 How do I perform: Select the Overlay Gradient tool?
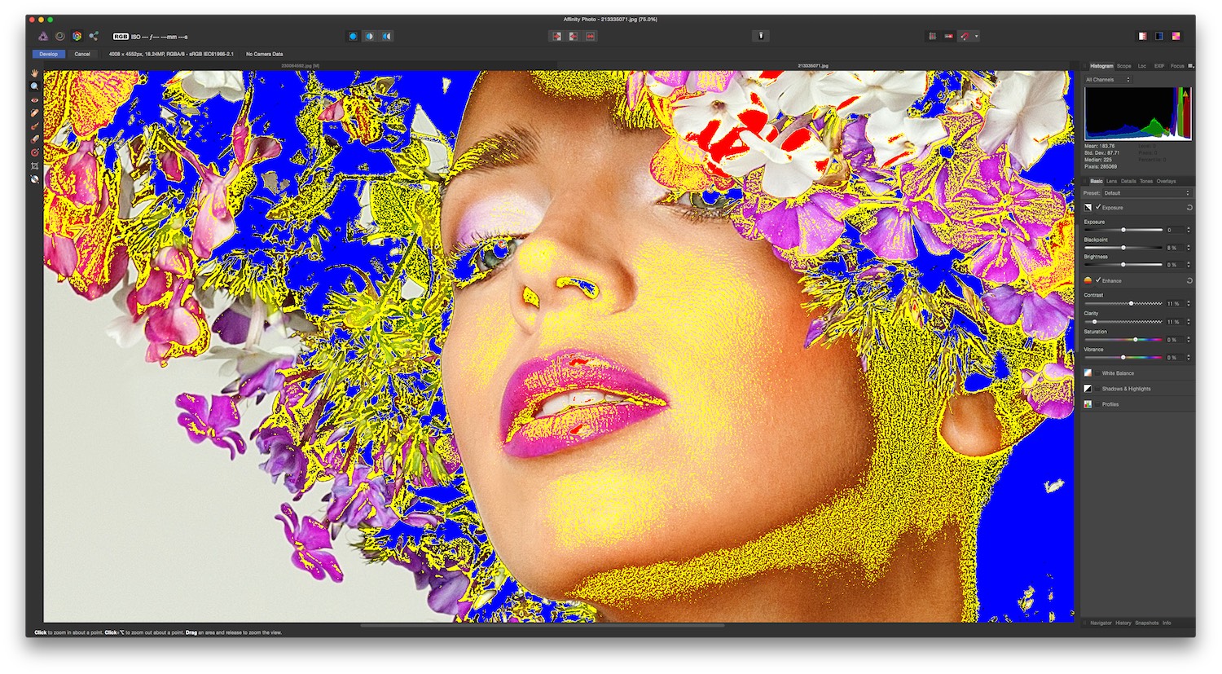(35, 152)
